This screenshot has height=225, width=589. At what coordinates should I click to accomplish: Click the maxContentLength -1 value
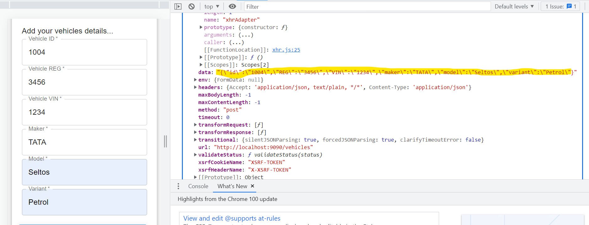pyautogui.click(x=257, y=102)
